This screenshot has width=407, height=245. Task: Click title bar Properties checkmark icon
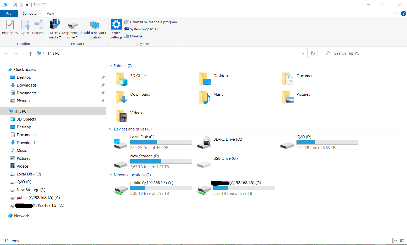pos(15,5)
